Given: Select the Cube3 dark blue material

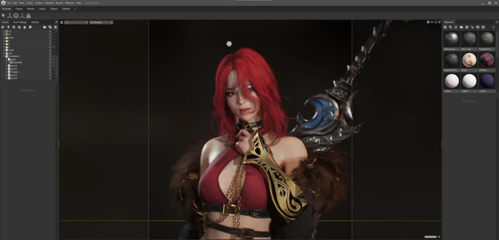Looking at the screenshot, I should [x=487, y=81].
